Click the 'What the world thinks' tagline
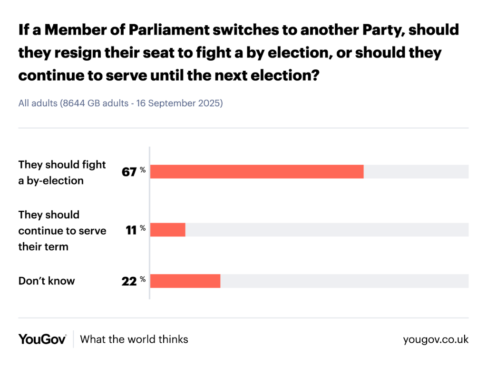This screenshot has height=366, width=487. pyautogui.click(x=134, y=339)
